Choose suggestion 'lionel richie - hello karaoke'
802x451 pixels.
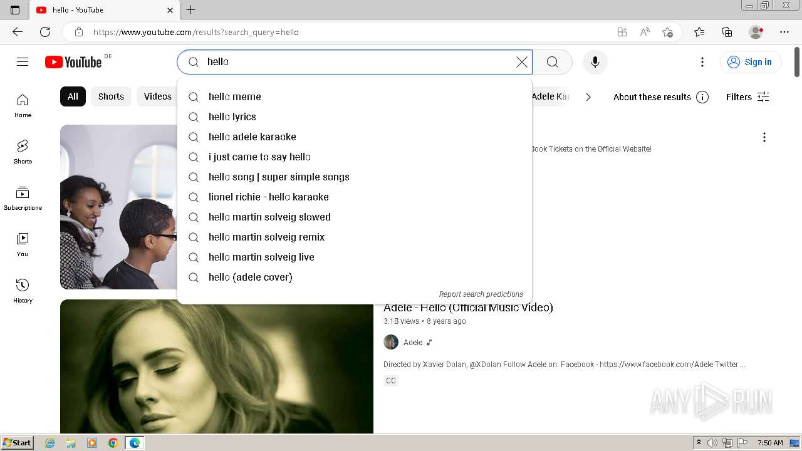click(x=355, y=197)
